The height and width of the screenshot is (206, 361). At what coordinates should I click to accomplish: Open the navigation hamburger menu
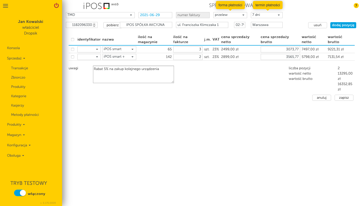[6, 6]
